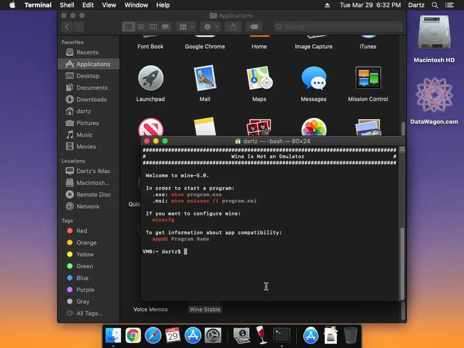Open Image Capture icon in Dock
The image size is (464, 348).
242,336
